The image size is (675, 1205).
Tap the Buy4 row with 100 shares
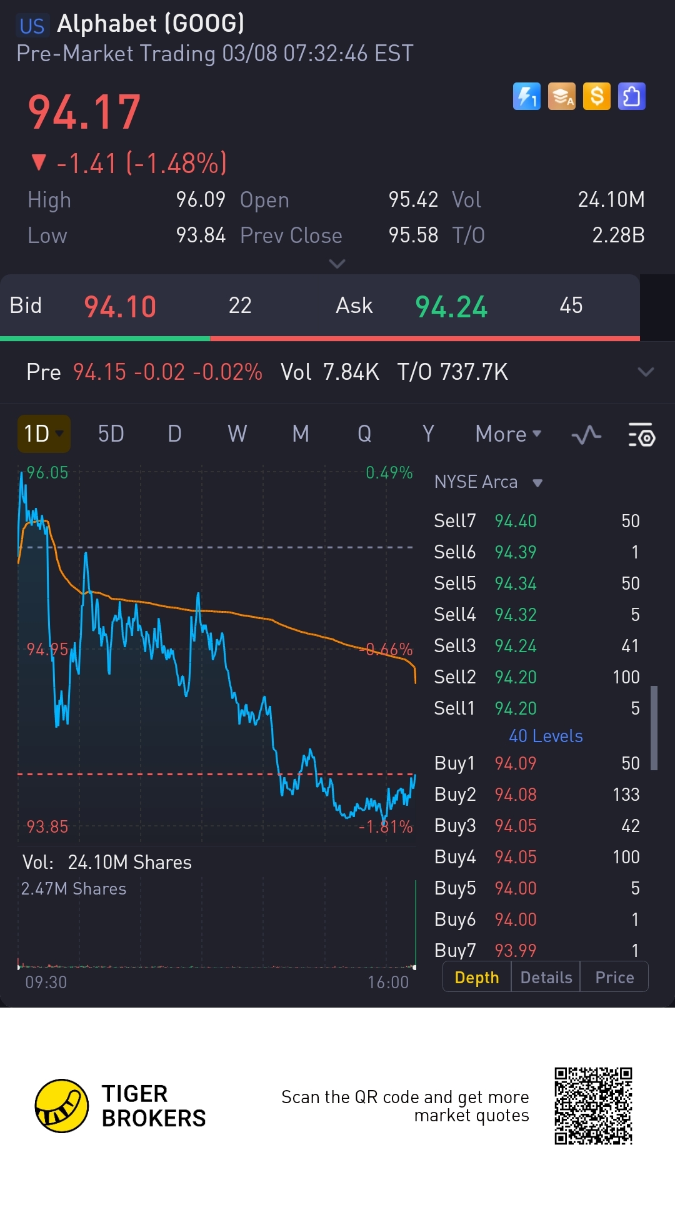pyautogui.click(x=537, y=856)
